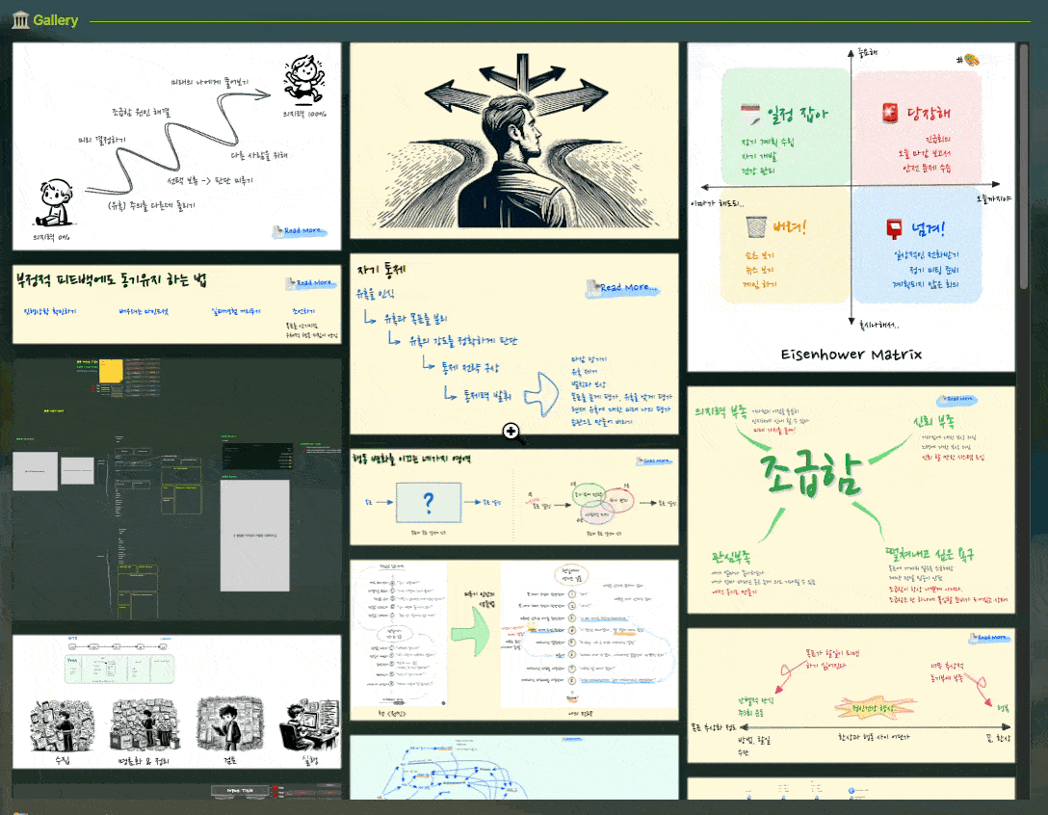
Task: Click the palette hashtag tag on the Eisenhower Matrix card
Action: click(x=970, y=60)
